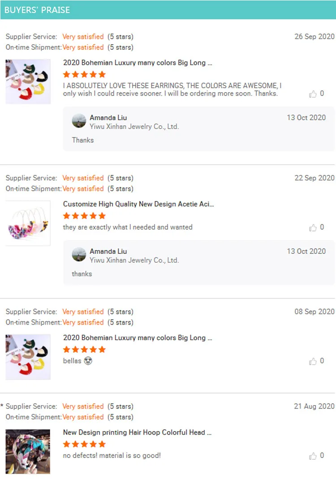Click thumbs-up on the 22 Sep review
The width and height of the screenshot is (336, 479).
click(x=313, y=227)
